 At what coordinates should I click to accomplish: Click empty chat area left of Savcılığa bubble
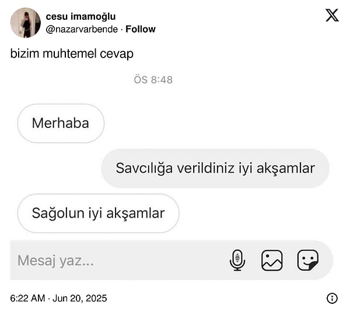52,168
